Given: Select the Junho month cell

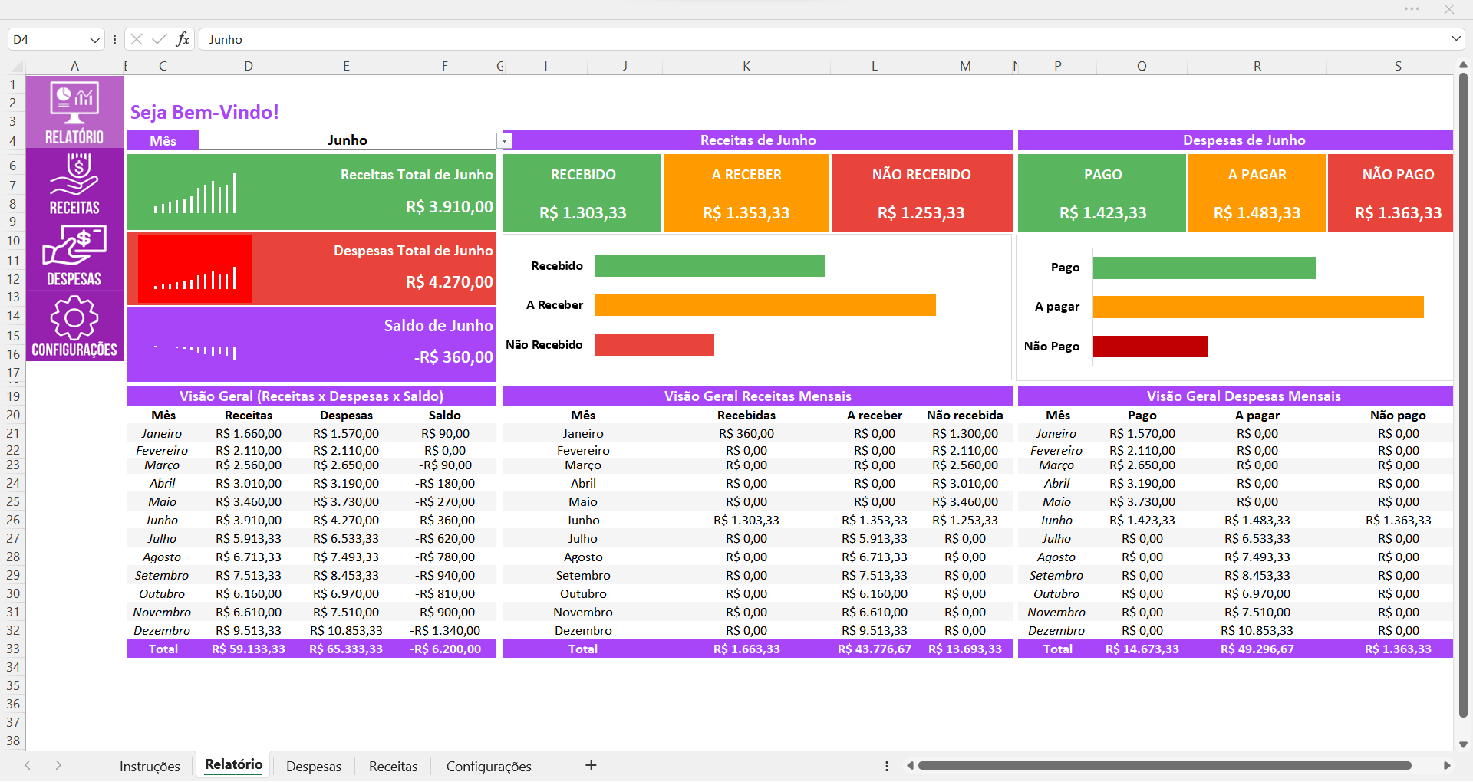Looking at the screenshot, I should (x=348, y=140).
